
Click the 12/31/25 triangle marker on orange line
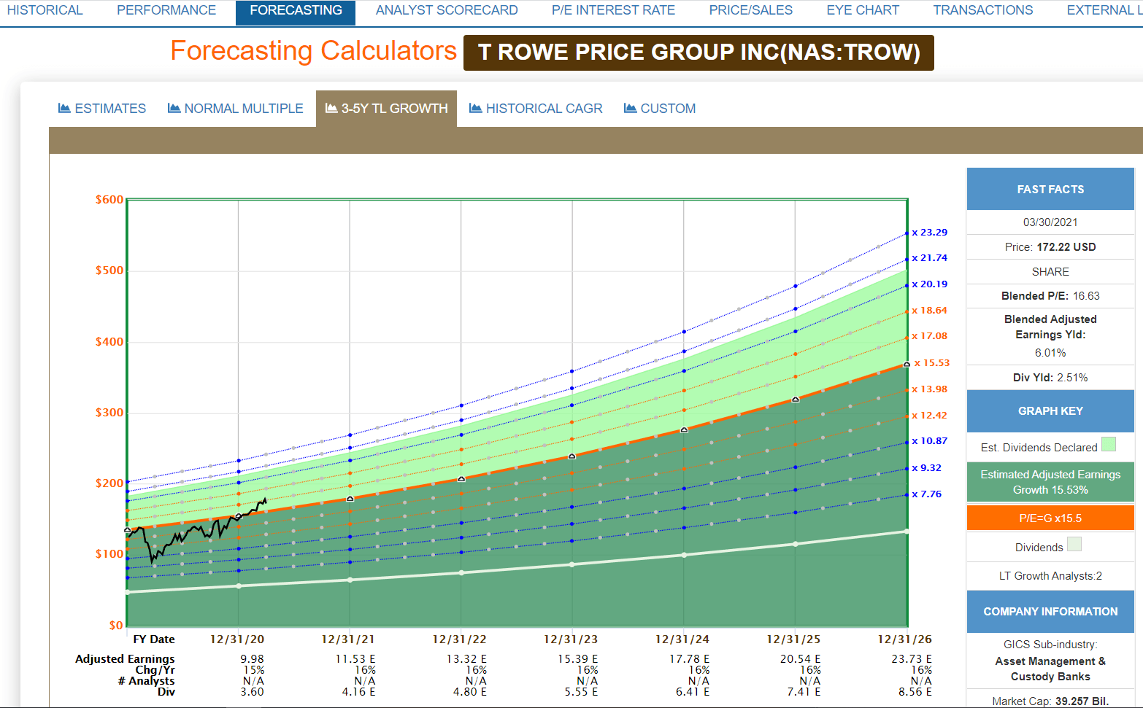click(x=796, y=400)
